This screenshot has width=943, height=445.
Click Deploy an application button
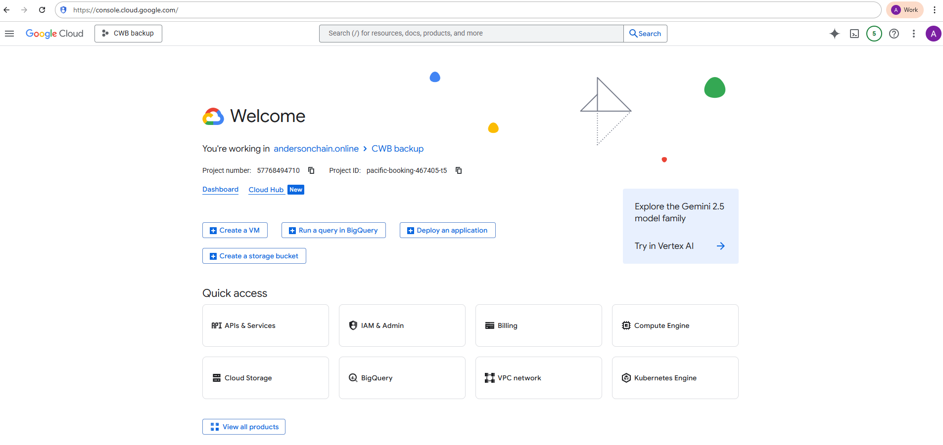click(448, 230)
